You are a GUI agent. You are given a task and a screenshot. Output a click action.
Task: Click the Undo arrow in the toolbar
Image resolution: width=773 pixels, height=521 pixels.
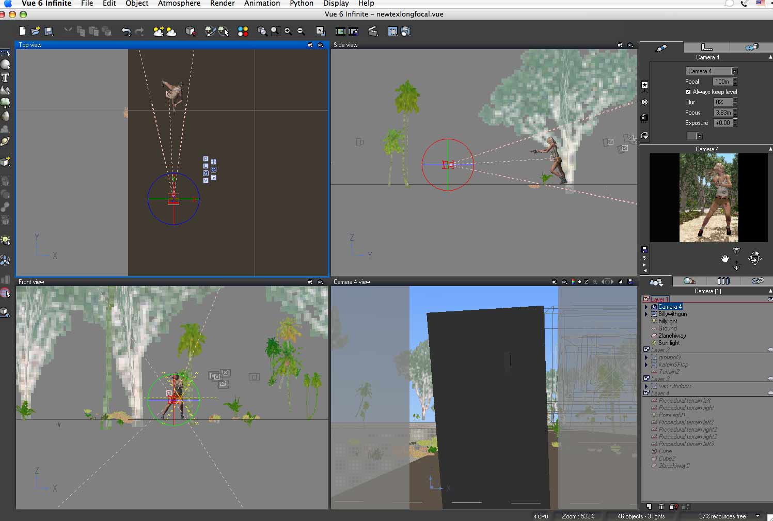click(x=126, y=31)
